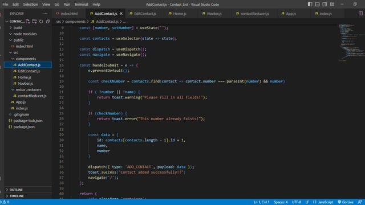The width and height of the screenshot is (365, 205).
Task: Place cursor on the handelSubmit line
Action: click(109, 65)
